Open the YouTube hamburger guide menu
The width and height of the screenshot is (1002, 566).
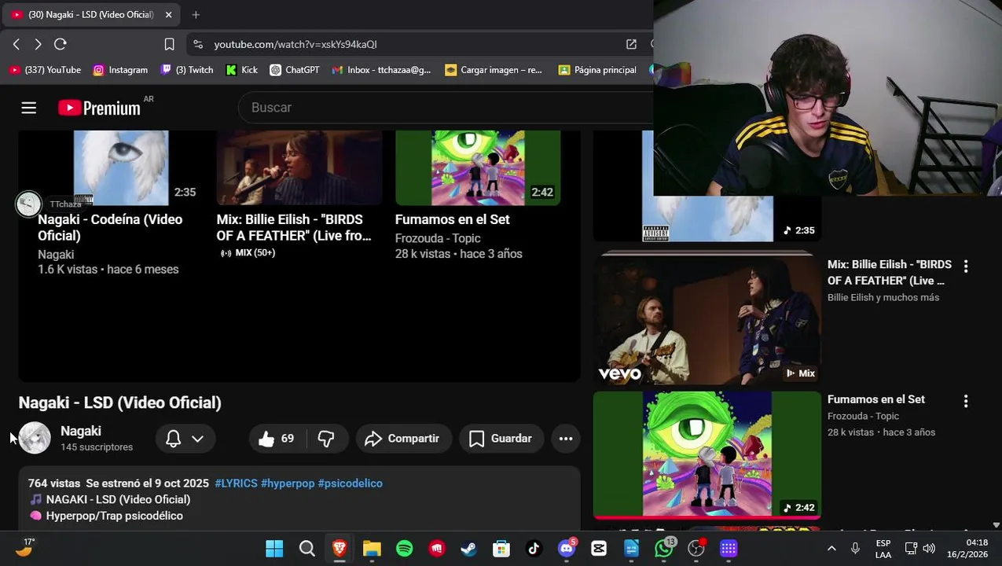(x=29, y=108)
